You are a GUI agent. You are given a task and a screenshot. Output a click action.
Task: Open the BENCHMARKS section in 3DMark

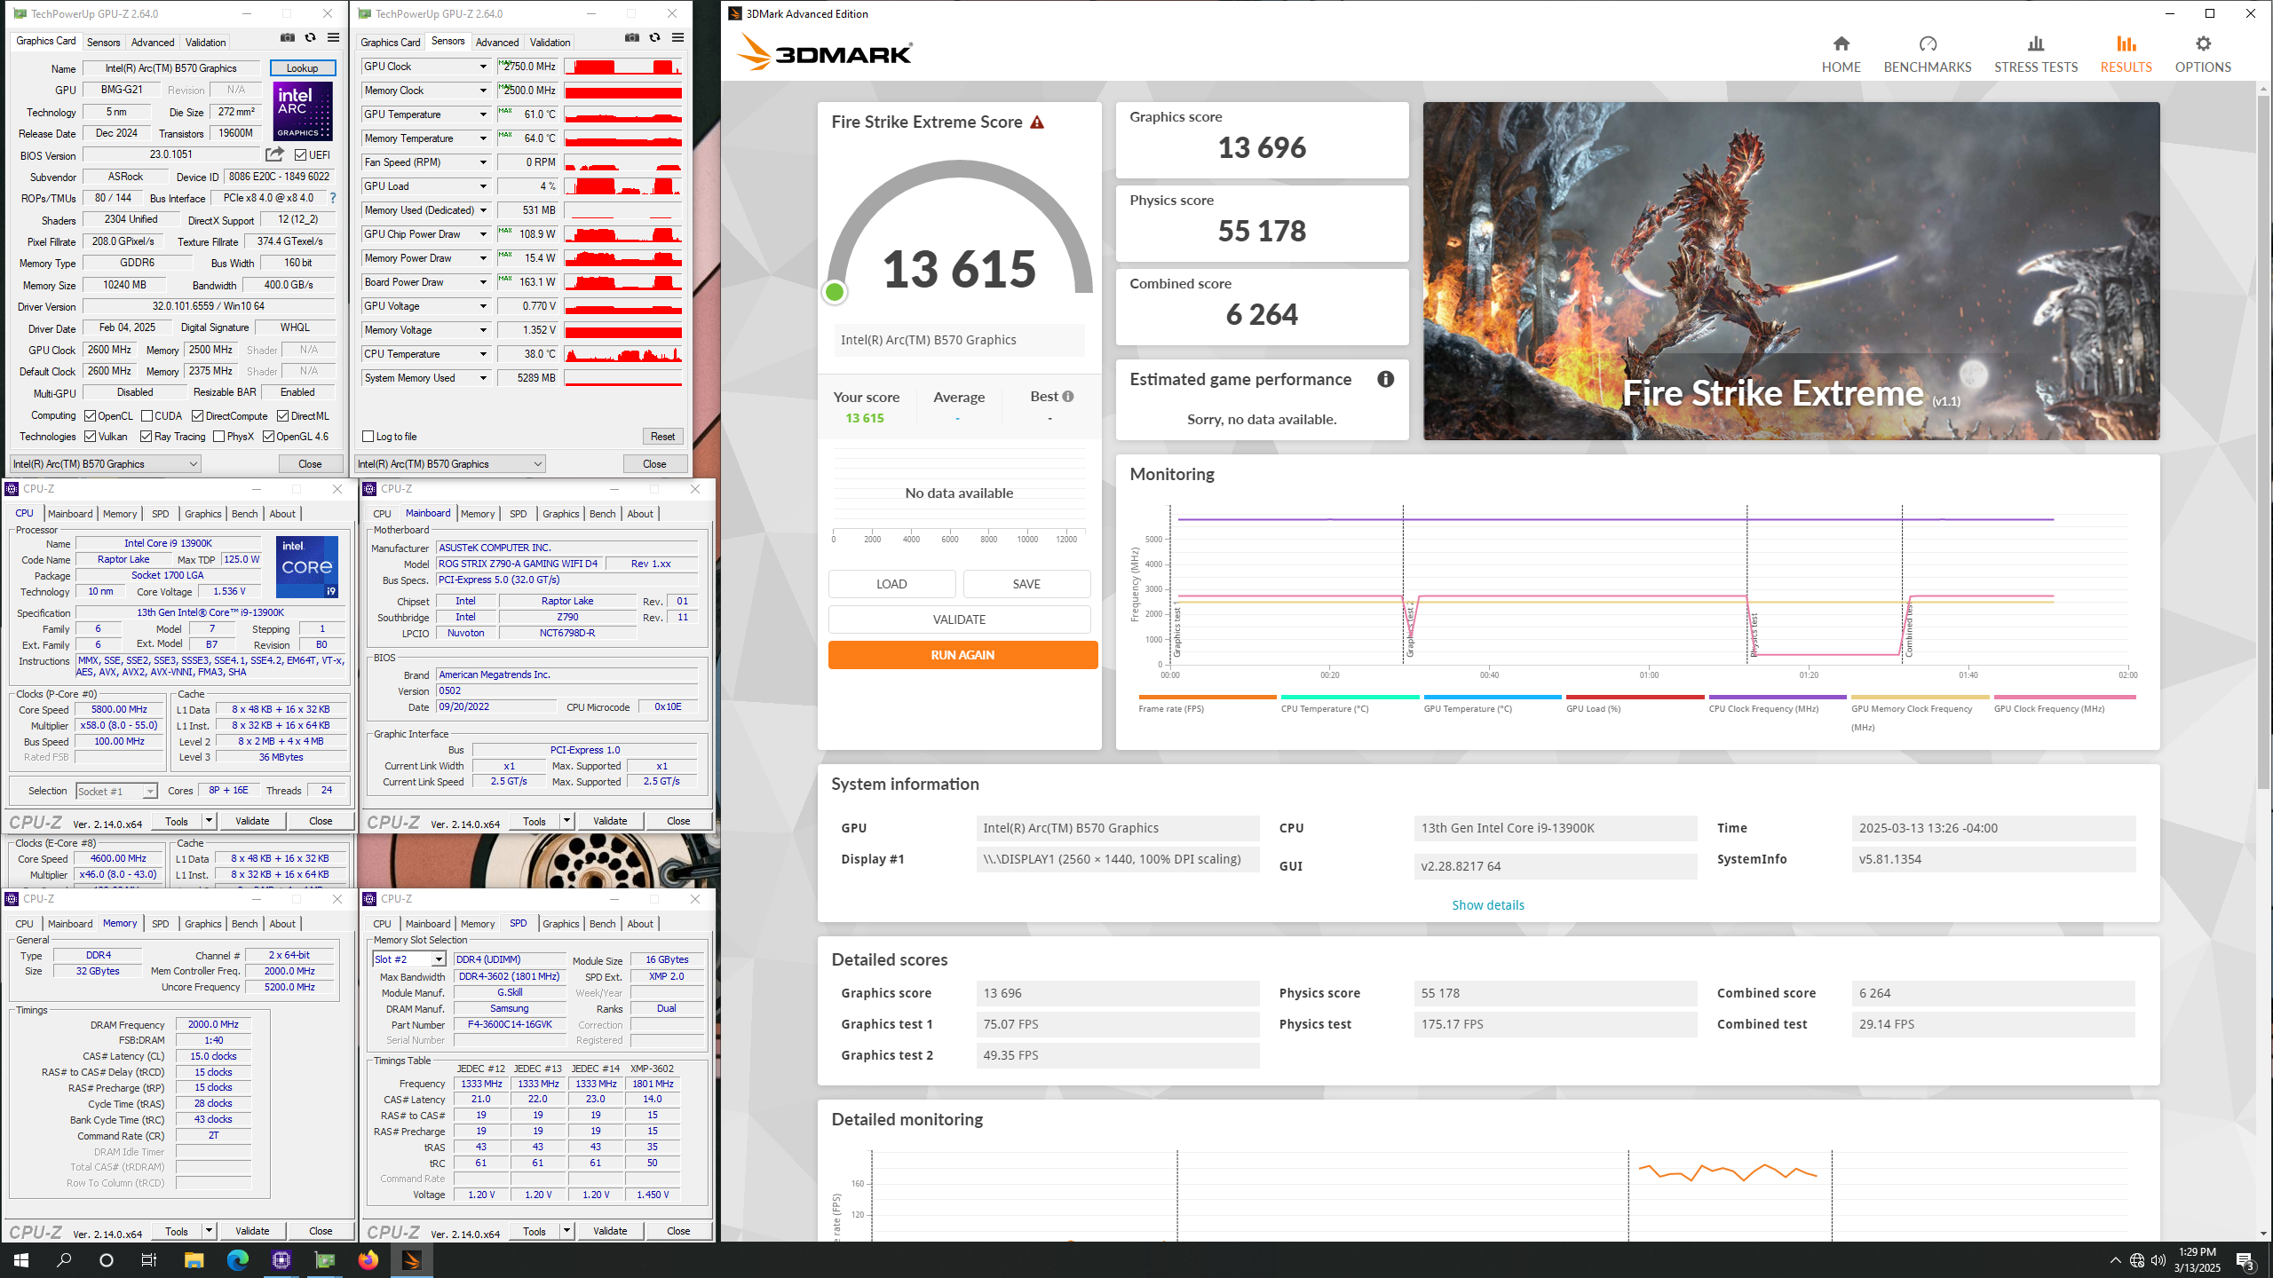(1927, 54)
